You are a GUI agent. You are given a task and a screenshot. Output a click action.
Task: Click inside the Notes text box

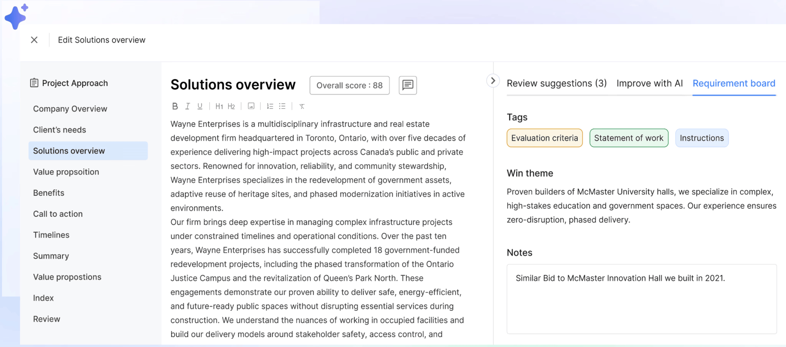click(x=642, y=299)
